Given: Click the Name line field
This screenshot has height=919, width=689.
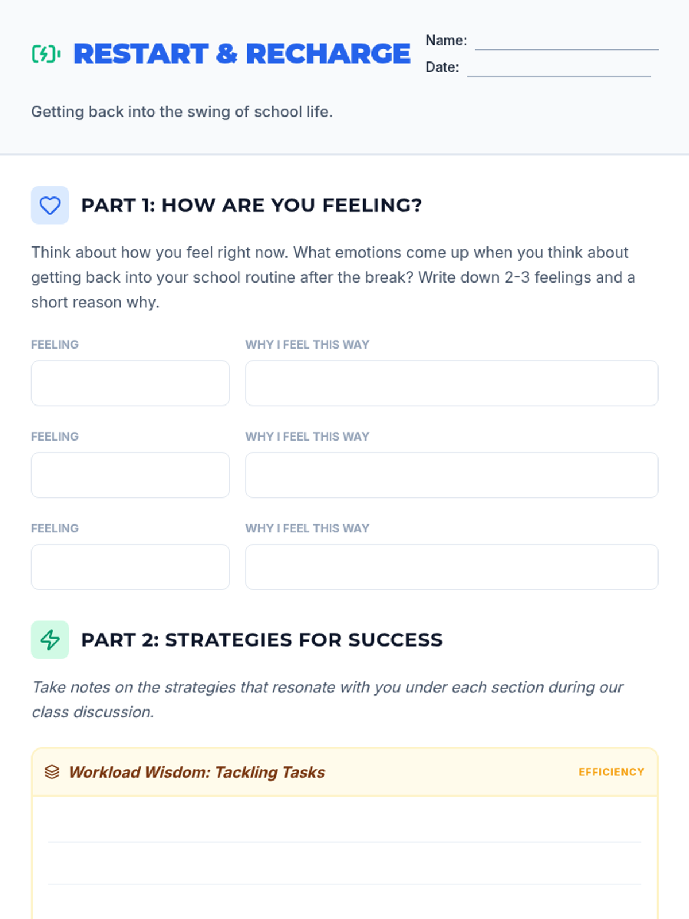Looking at the screenshot, I should 566,41.
